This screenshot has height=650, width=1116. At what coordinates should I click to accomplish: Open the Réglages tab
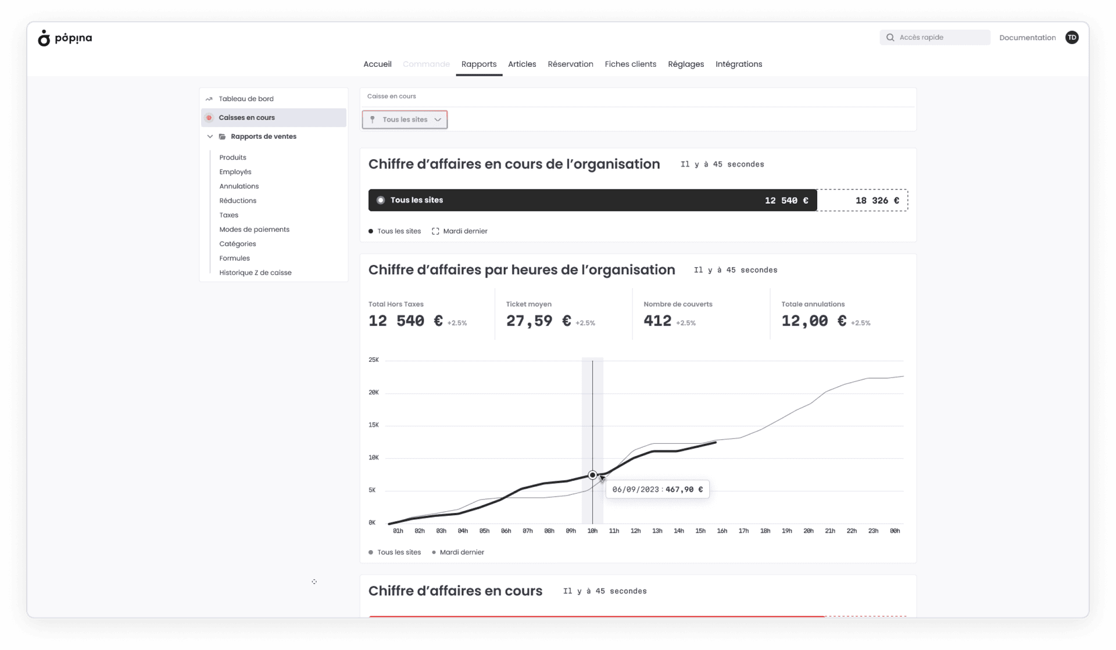[x=685, y=64]
